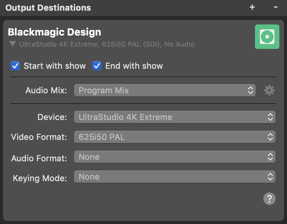Viewport: 287px width, 224px height.
Task: Remove output destination using minus icon
Action: click(276, 7)
